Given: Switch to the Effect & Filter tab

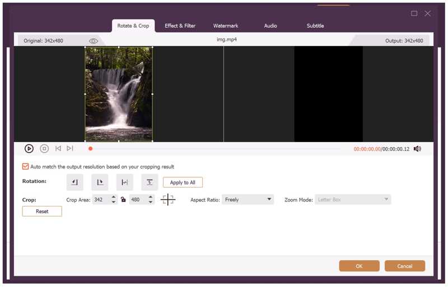Looking at the screenshot, I should (180, 26).
